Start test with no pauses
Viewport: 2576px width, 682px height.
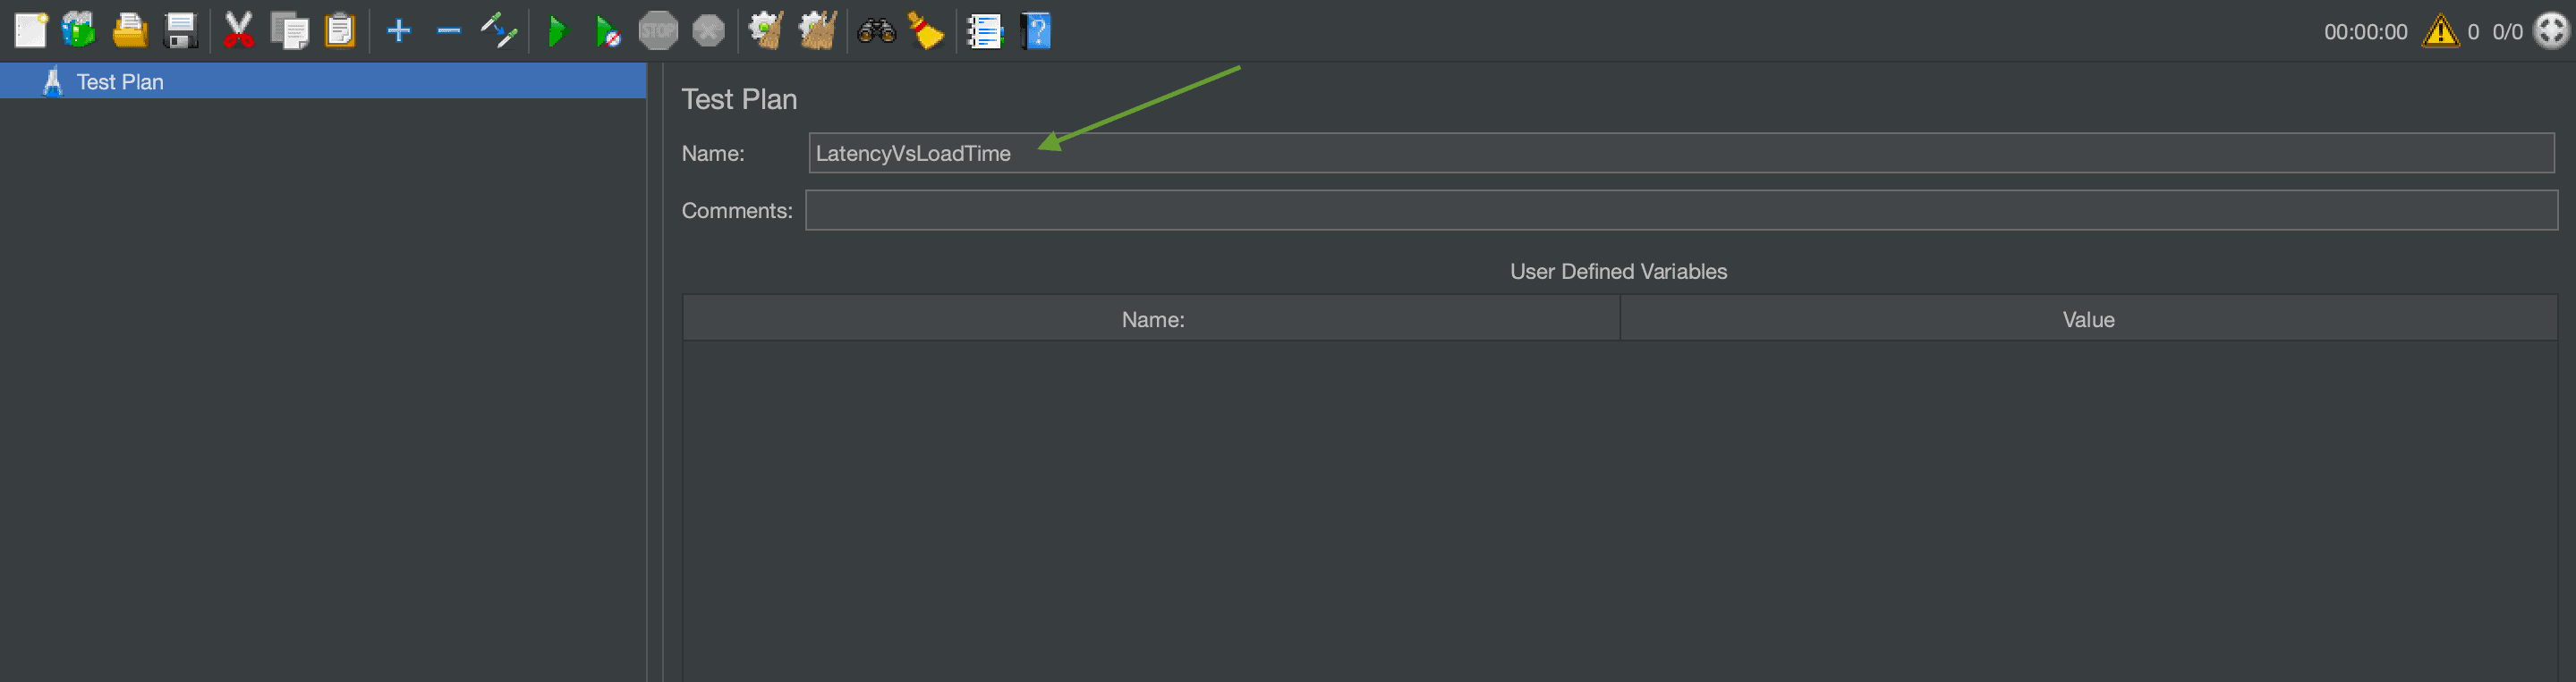607,31
